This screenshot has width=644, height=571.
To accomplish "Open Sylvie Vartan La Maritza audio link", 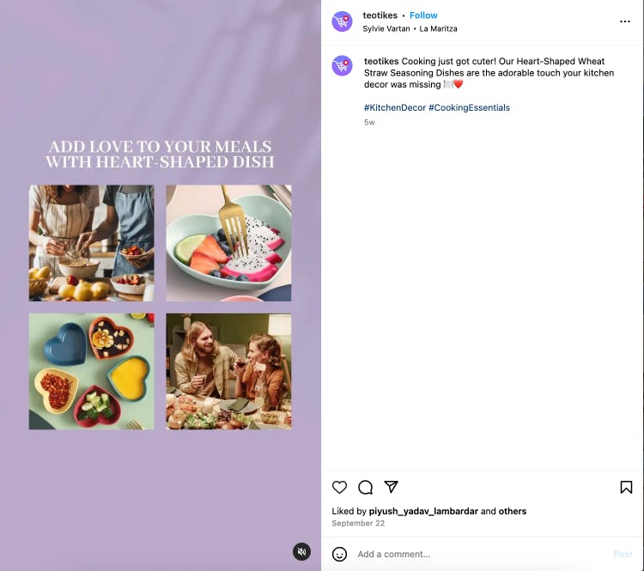I will 410,28.
